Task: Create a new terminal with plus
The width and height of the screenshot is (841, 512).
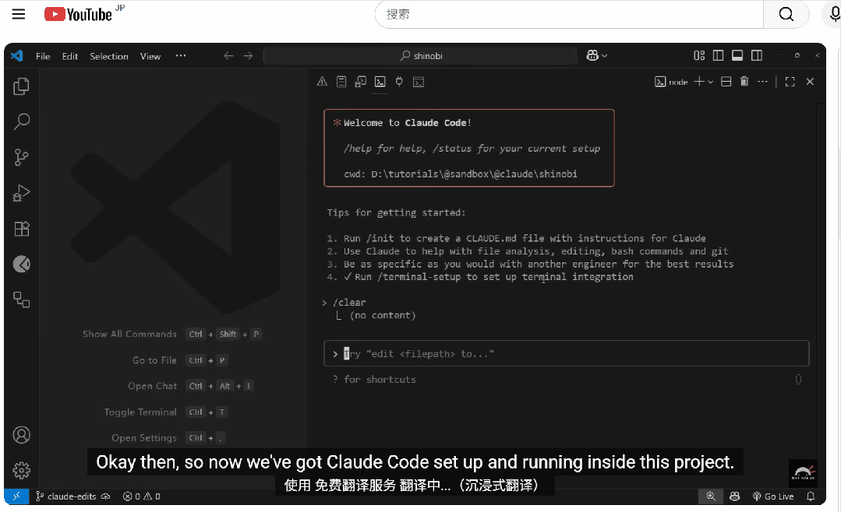Action: tap(699, 82)
